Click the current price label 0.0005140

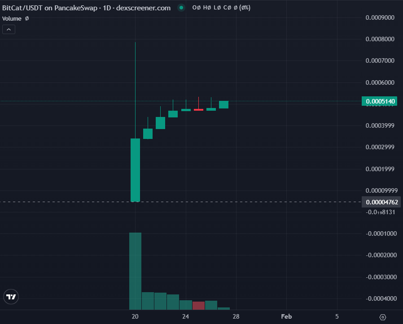point(380,101)
